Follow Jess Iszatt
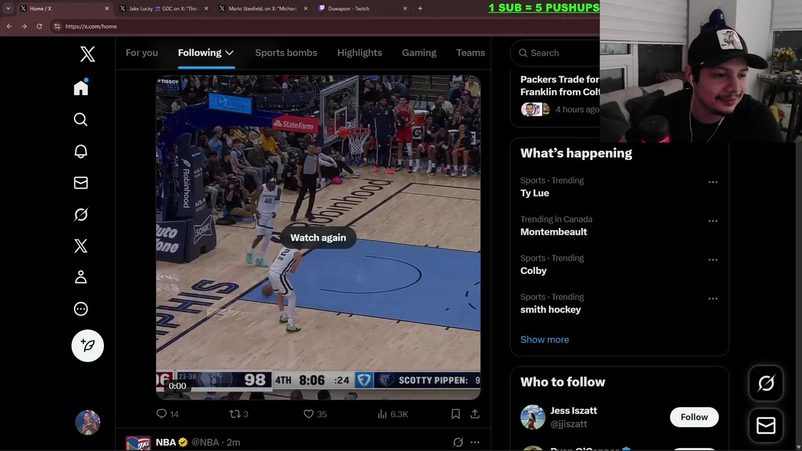The height and width of the screenshot is (451, 802). (694, 417)
